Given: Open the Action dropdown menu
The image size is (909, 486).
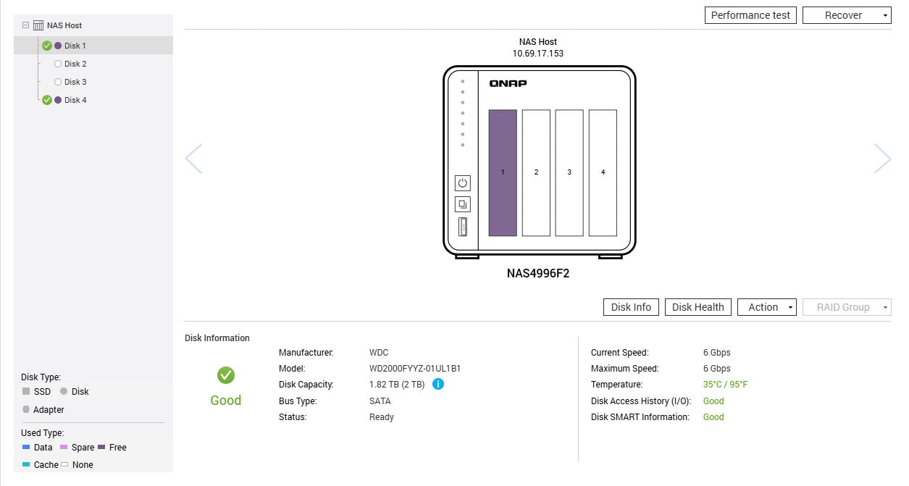Looking at the screenshot, I should 767,307.
